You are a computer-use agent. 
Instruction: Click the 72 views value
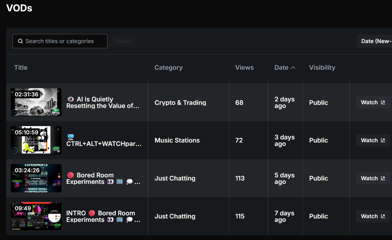tap(239, 140)
